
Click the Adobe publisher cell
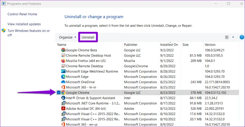(x=129, y=108)
